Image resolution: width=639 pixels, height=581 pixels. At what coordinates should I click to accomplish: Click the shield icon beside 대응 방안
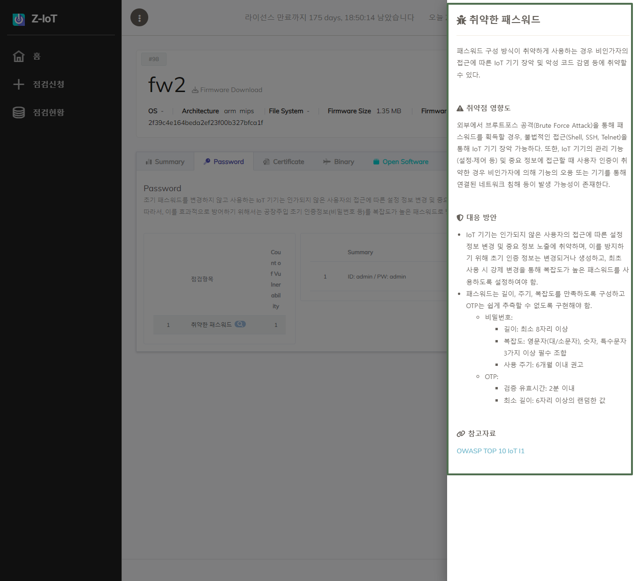coord(460,218)
